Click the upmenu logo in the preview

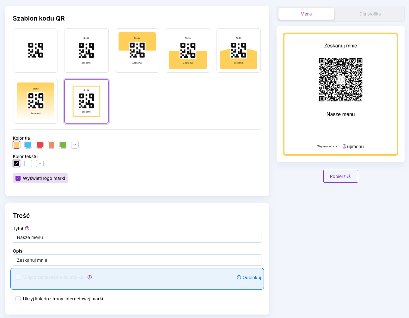tap(353, 147)
